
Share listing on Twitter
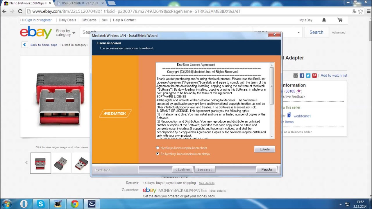tap(308, 75)
